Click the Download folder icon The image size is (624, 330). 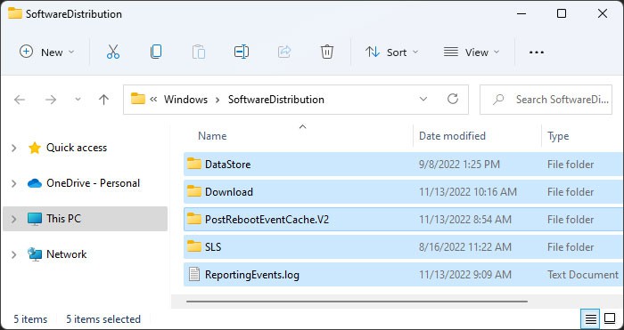(x=193, y=191)
